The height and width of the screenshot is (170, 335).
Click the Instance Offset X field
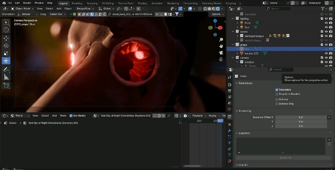coord(300,117)
